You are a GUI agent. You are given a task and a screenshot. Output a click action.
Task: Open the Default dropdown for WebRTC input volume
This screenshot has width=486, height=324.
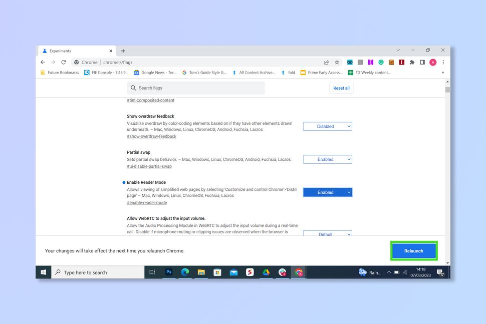pyautogui.click(x=327, y=234)
